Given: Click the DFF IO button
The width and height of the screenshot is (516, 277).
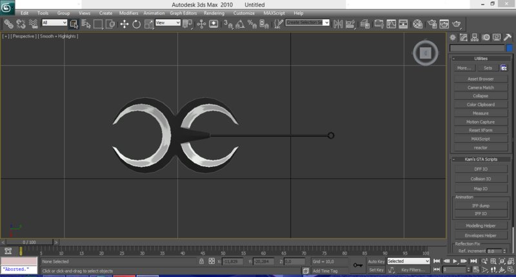Looking at the screenshot, I should pyautogui.click(x=481, y=169).
